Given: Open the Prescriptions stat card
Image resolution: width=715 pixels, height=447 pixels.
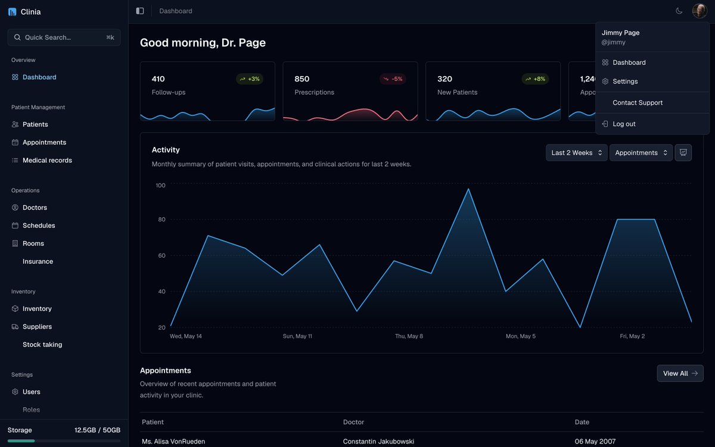Looking at the screenshot, I should (350, 91).
